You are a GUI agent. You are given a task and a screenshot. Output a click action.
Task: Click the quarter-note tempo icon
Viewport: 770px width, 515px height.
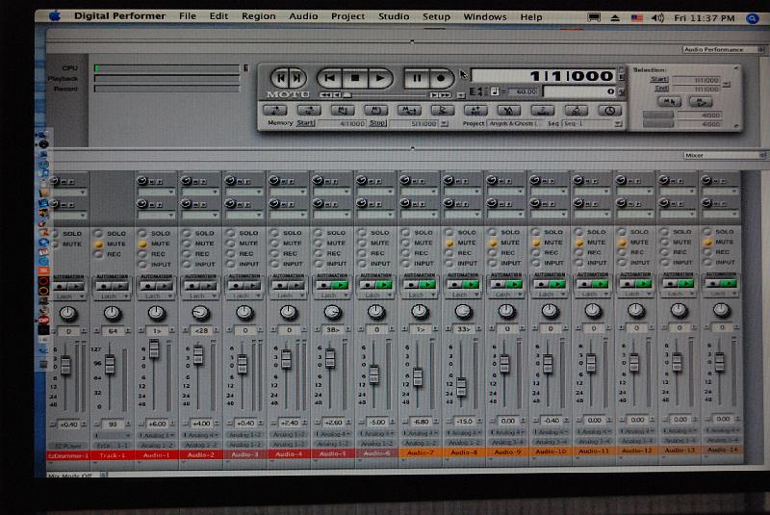coord(495,91)
